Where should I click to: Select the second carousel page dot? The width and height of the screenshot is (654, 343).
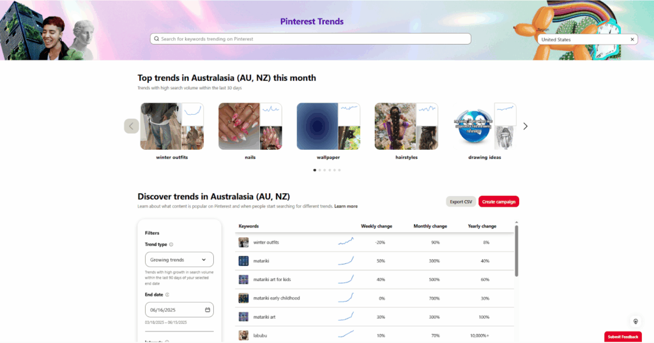319,170
